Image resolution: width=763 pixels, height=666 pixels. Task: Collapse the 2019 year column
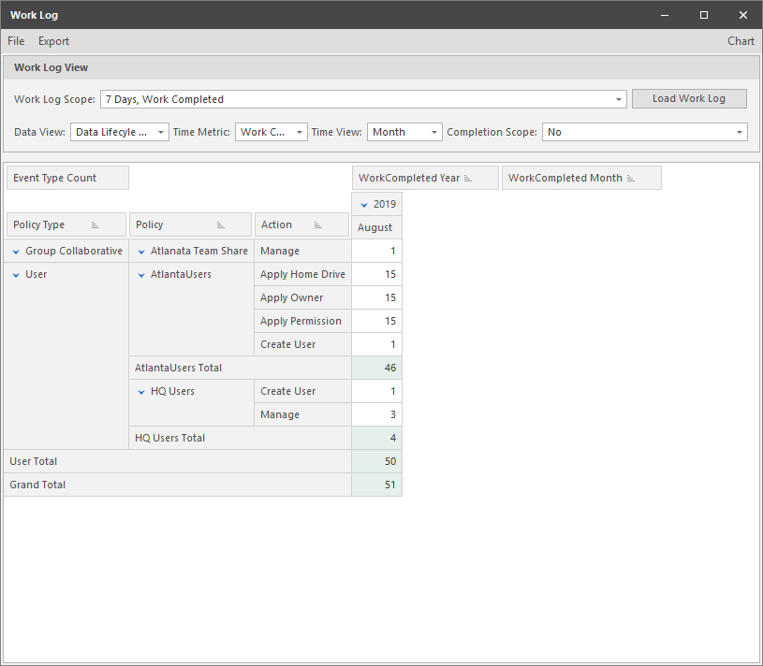[364, 205]
